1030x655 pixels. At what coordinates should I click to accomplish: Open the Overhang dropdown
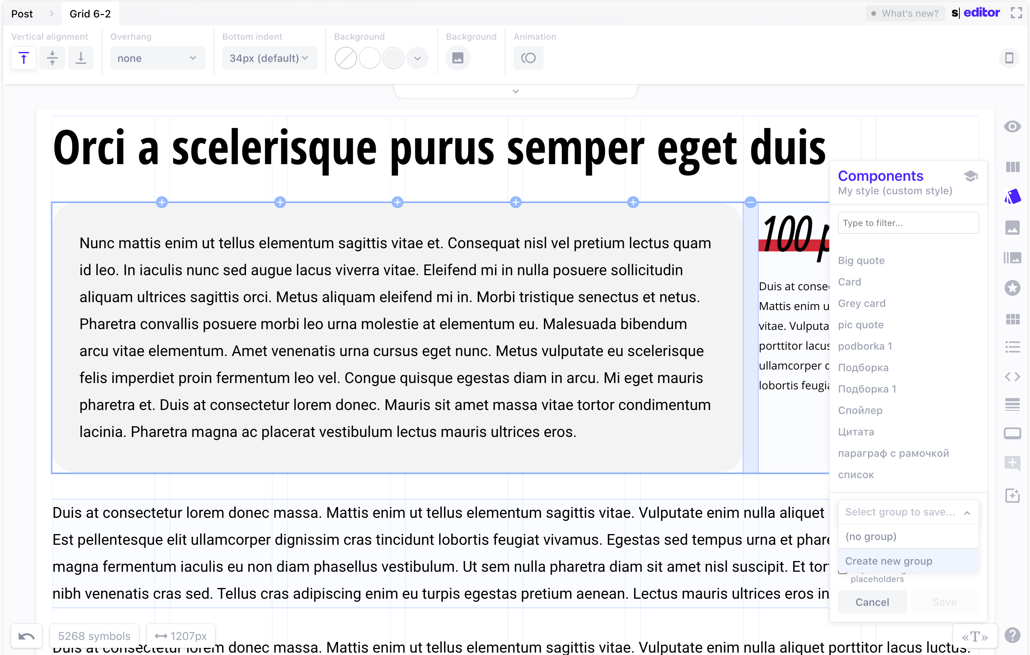point(157,58)
